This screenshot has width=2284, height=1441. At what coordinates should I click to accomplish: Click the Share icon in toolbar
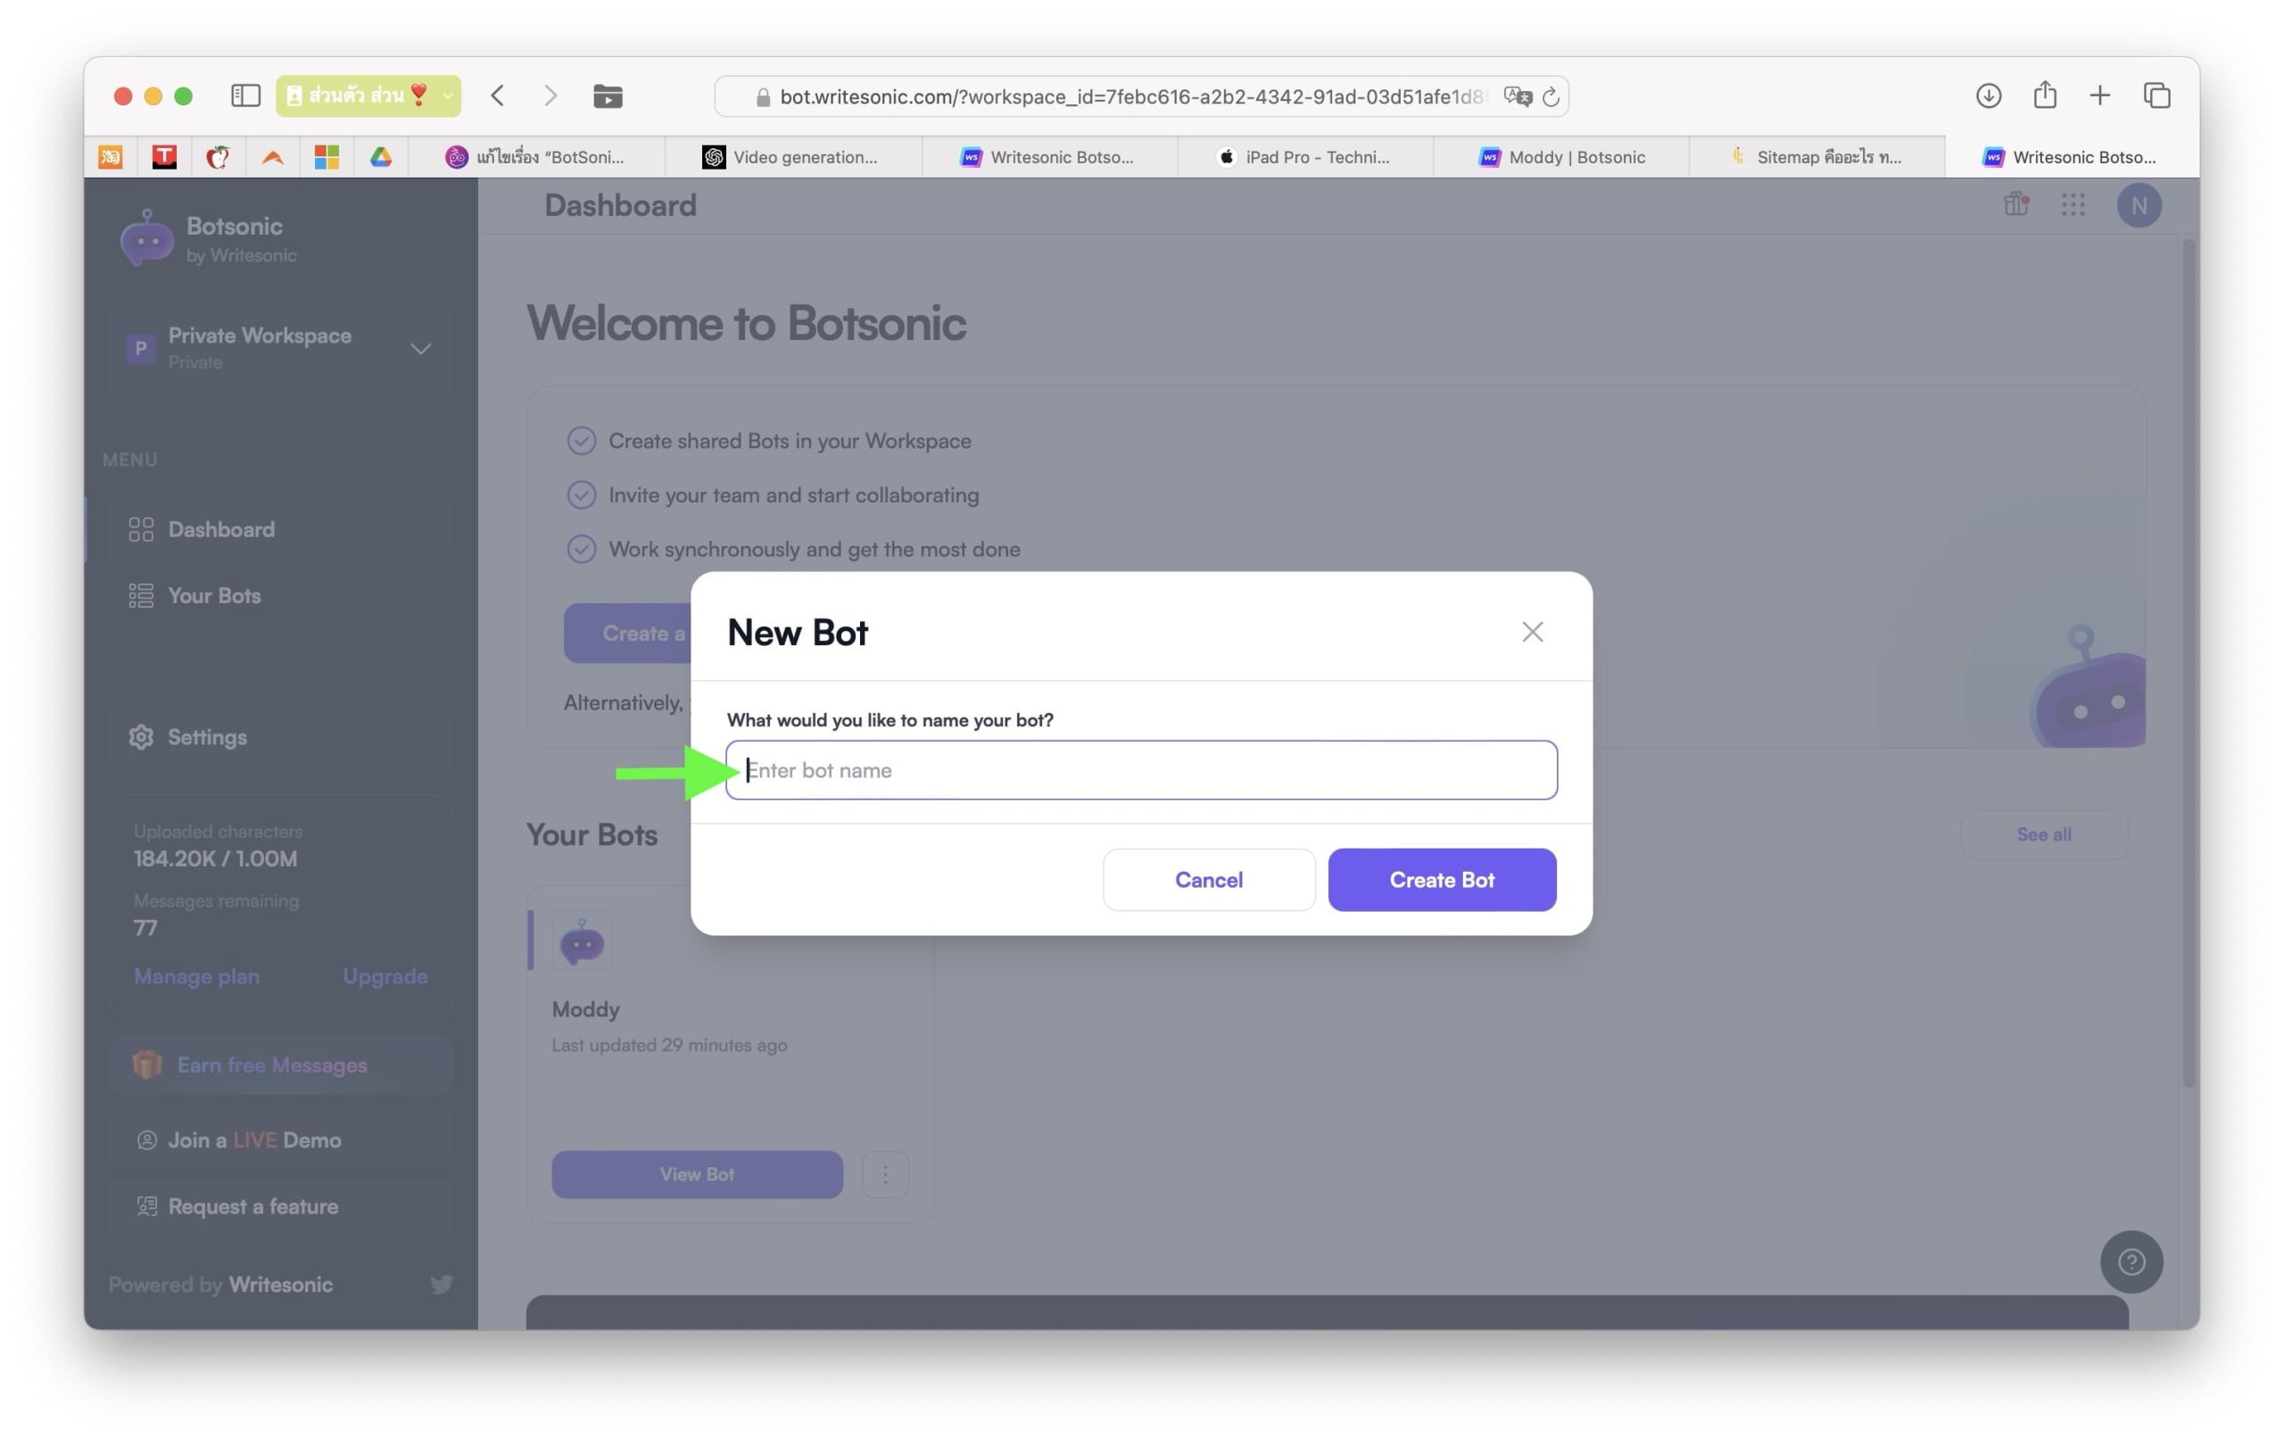[x=2044, y=95]
